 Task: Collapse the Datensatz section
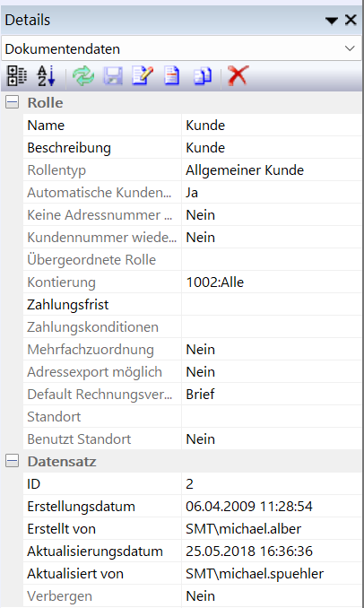click(x=12, y=462)
